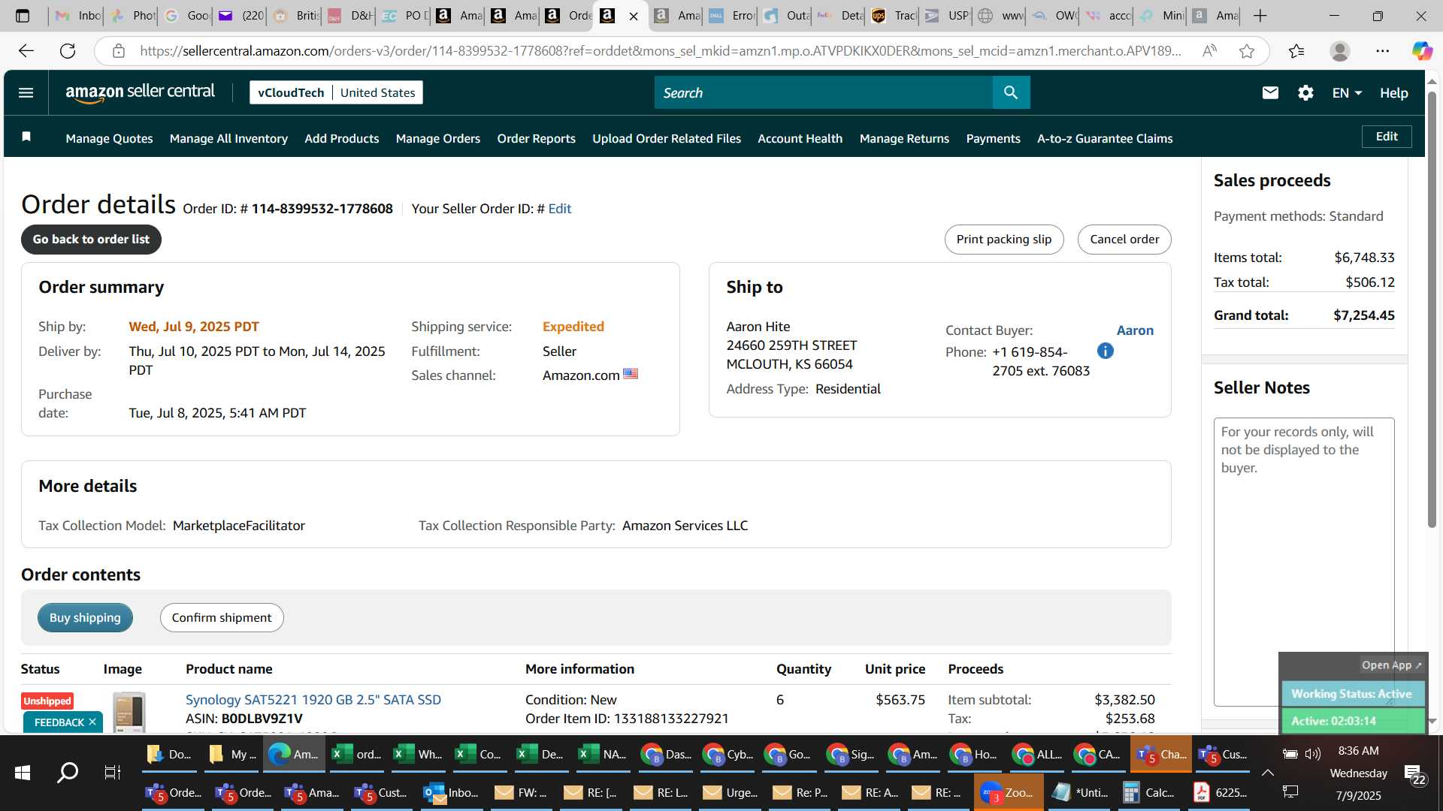The image size is (1443, 811).
Task: Click the magnifier search button
Action: coord(1011,92)
